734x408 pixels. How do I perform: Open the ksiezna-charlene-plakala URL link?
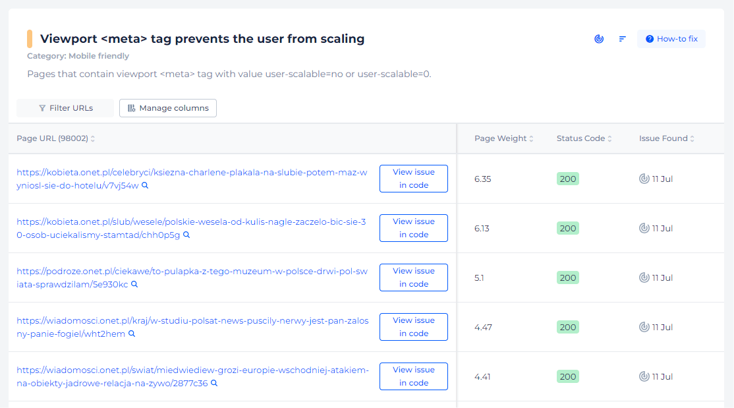pos(192,179)
